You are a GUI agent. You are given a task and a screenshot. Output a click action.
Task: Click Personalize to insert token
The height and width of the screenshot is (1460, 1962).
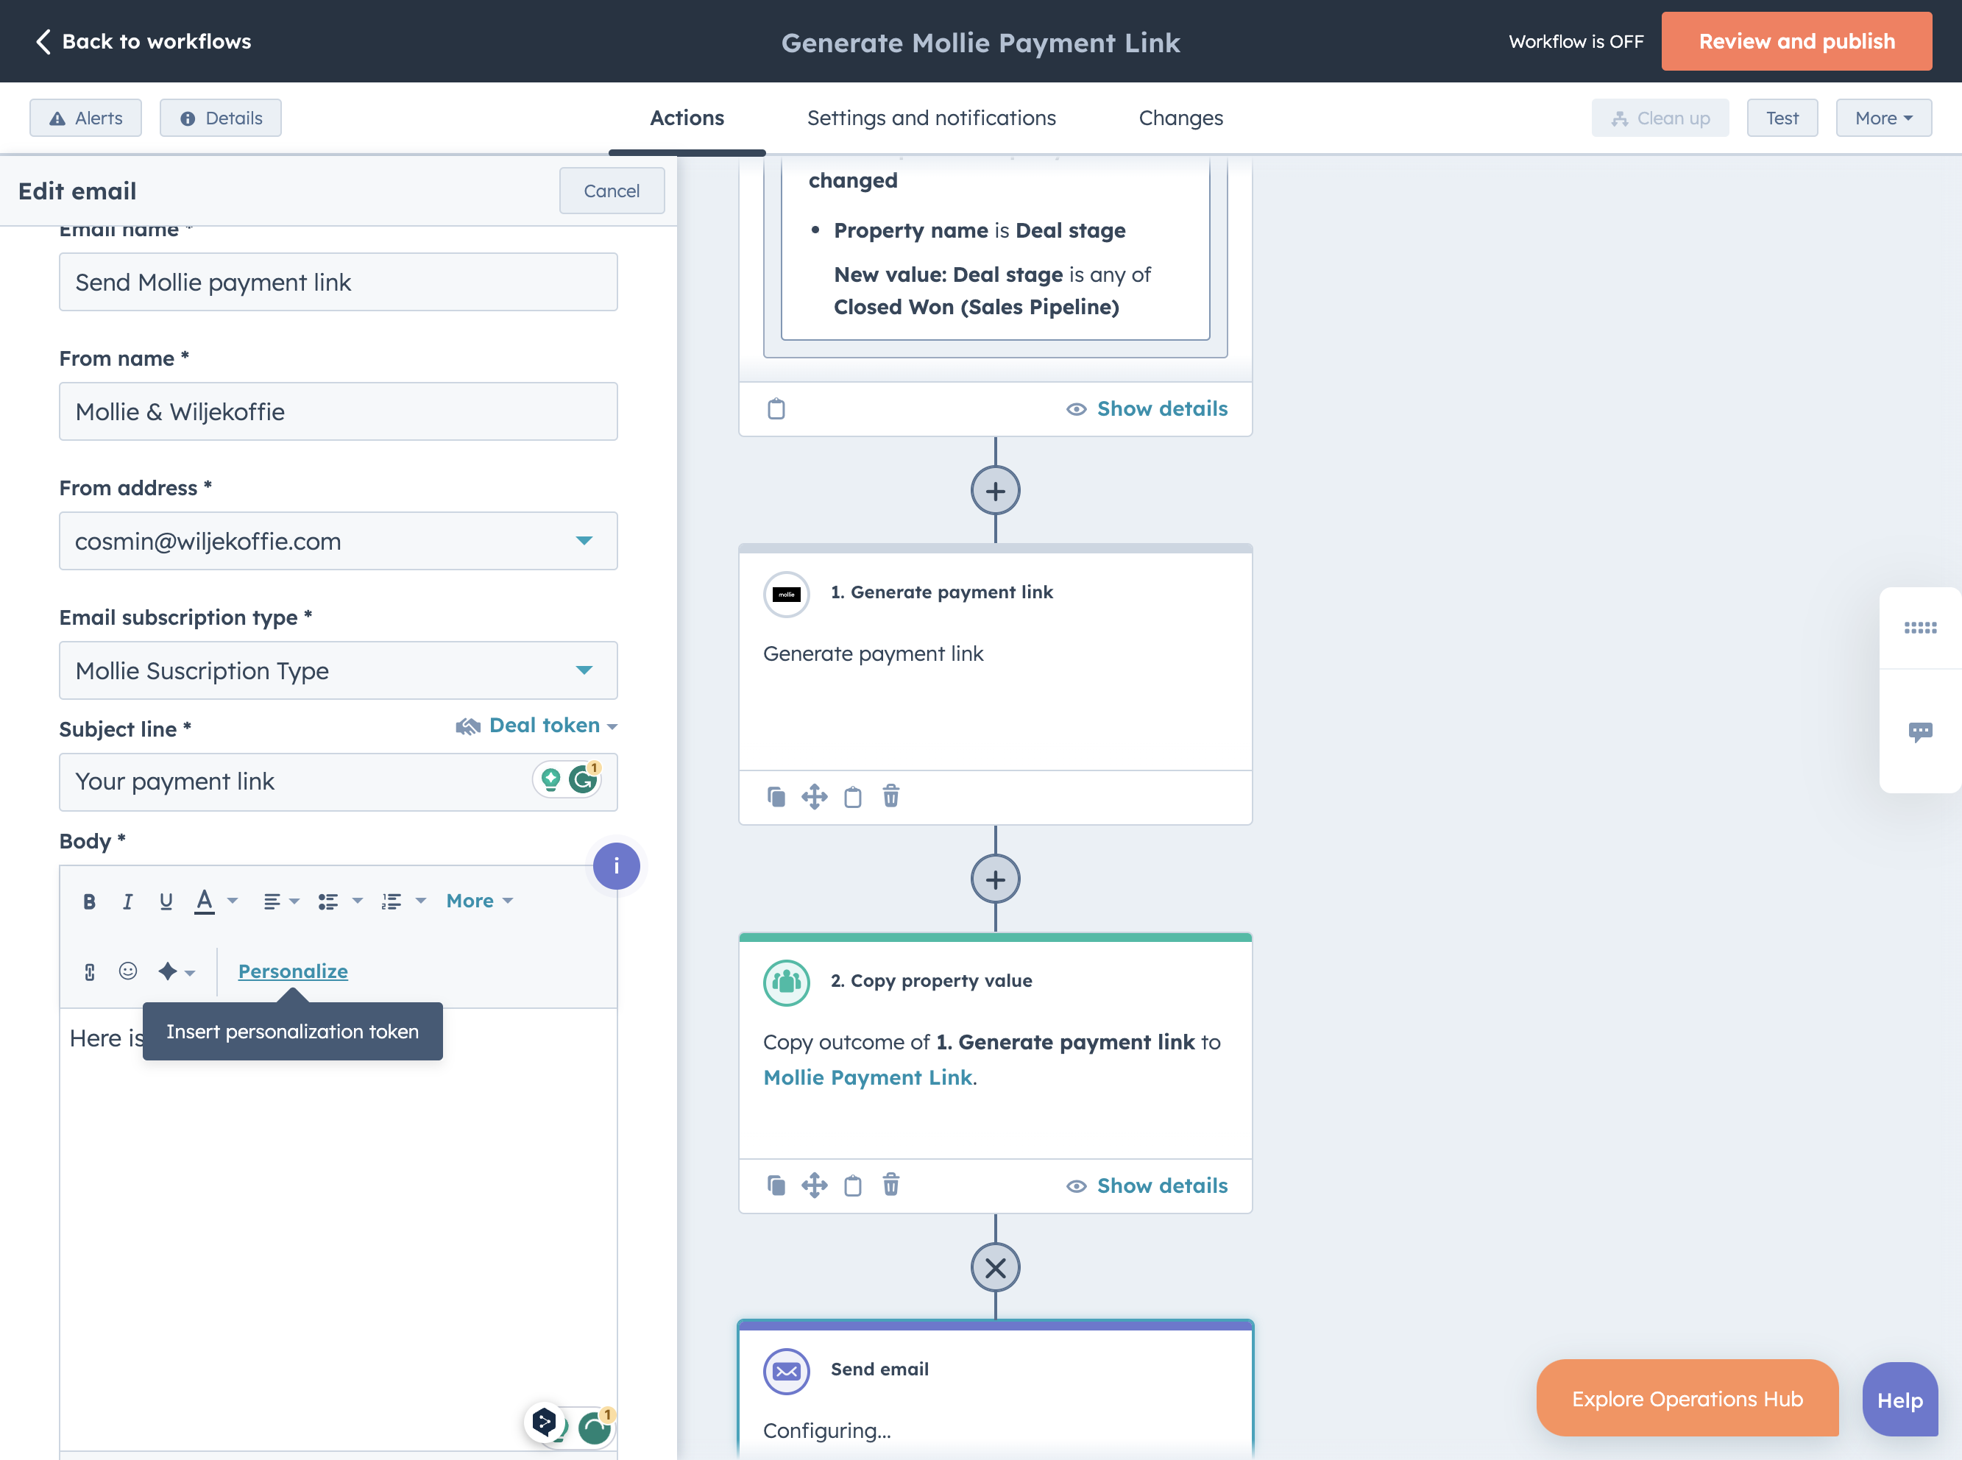tap(292, 971)
